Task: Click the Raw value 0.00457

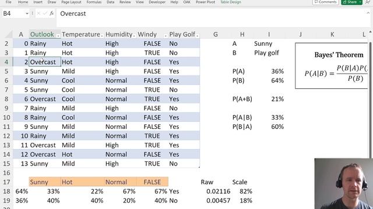Action: (x=218, y=200)
